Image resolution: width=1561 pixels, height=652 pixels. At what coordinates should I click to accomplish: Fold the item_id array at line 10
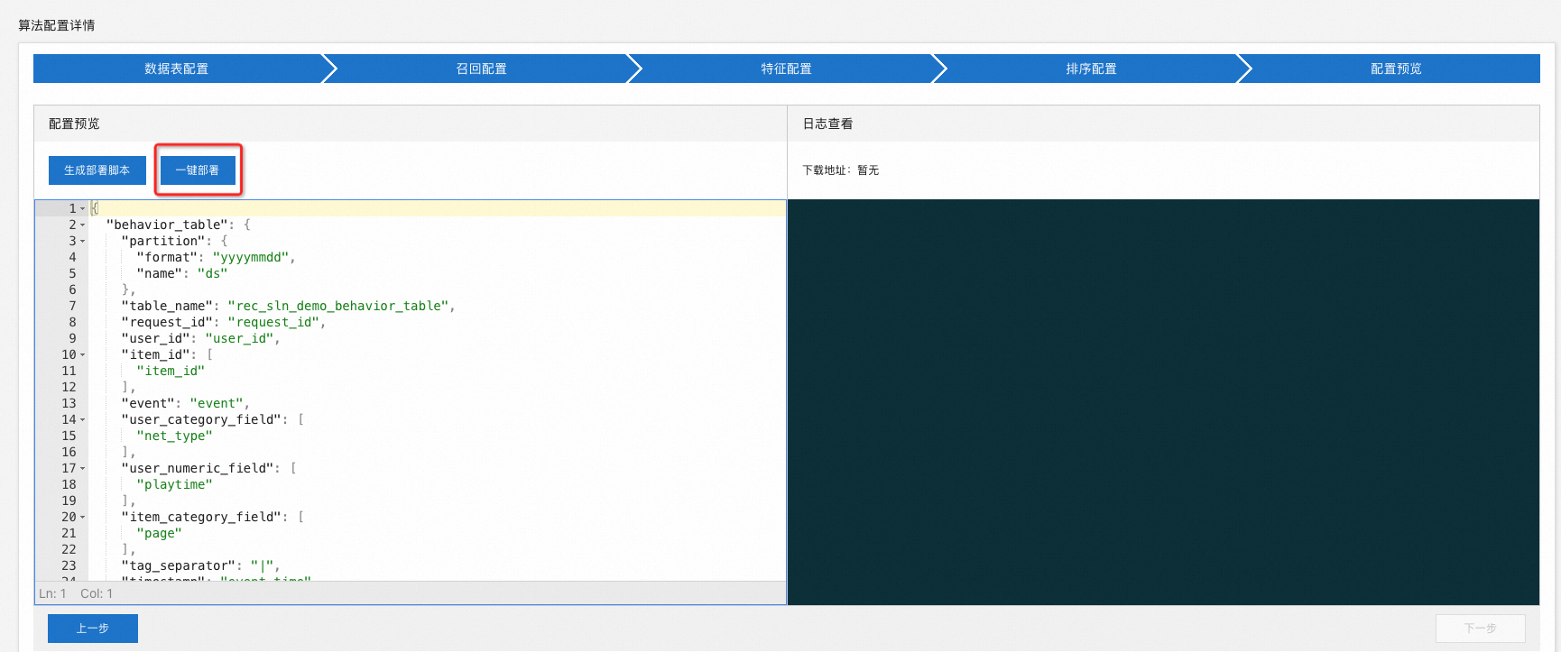click(83, 354)
